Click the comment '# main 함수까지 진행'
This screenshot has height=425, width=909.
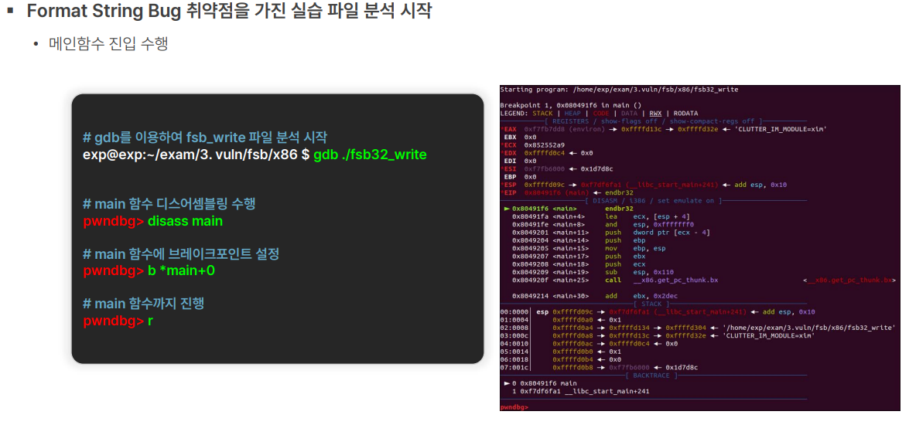[x=143, y=304]
